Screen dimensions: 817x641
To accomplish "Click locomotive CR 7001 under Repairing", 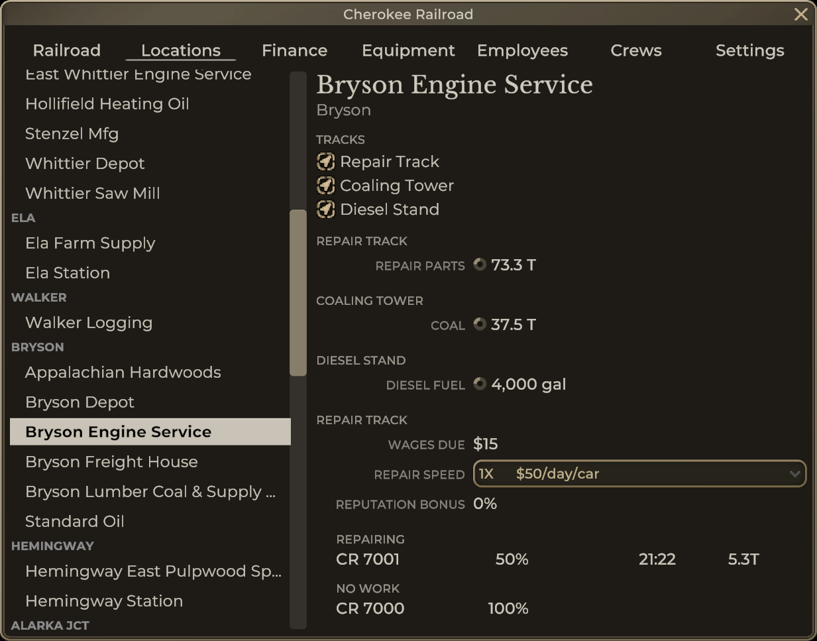I will (x=368, y=559).
